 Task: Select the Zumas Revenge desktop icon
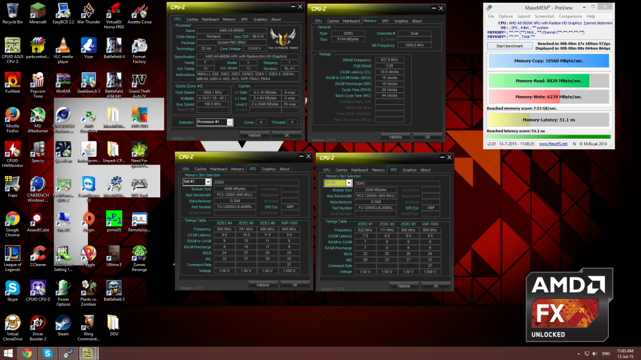[139, 259]
